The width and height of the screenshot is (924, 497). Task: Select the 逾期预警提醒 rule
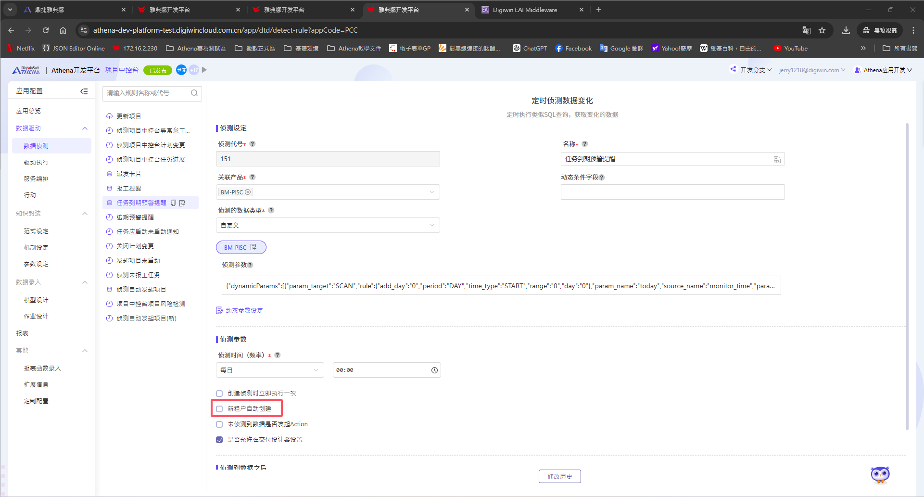pos(135,217)
